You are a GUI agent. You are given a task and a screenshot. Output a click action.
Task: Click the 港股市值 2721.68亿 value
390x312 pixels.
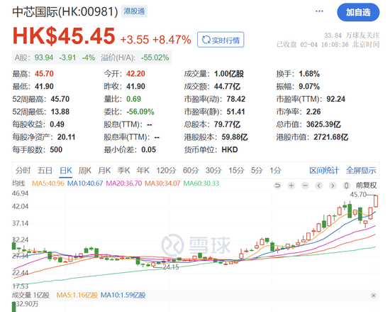click(331, 137)
